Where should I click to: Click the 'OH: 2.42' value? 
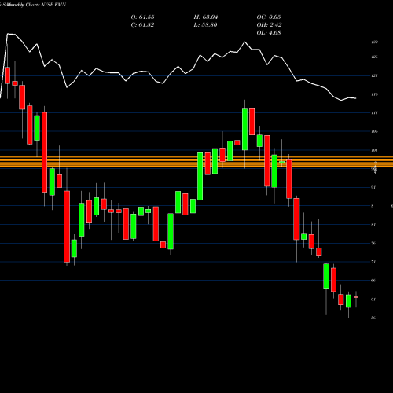click(269, 25)
